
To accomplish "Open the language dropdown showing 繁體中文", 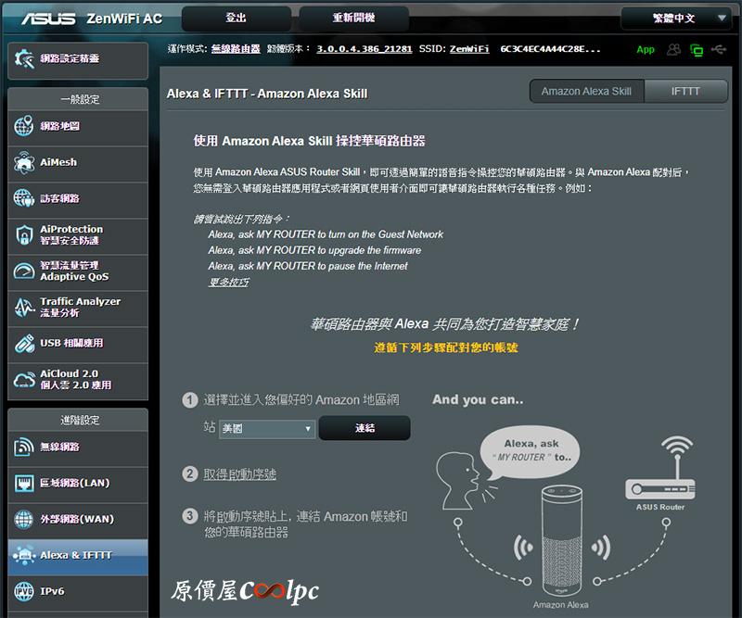I will (x=676, y=19).
